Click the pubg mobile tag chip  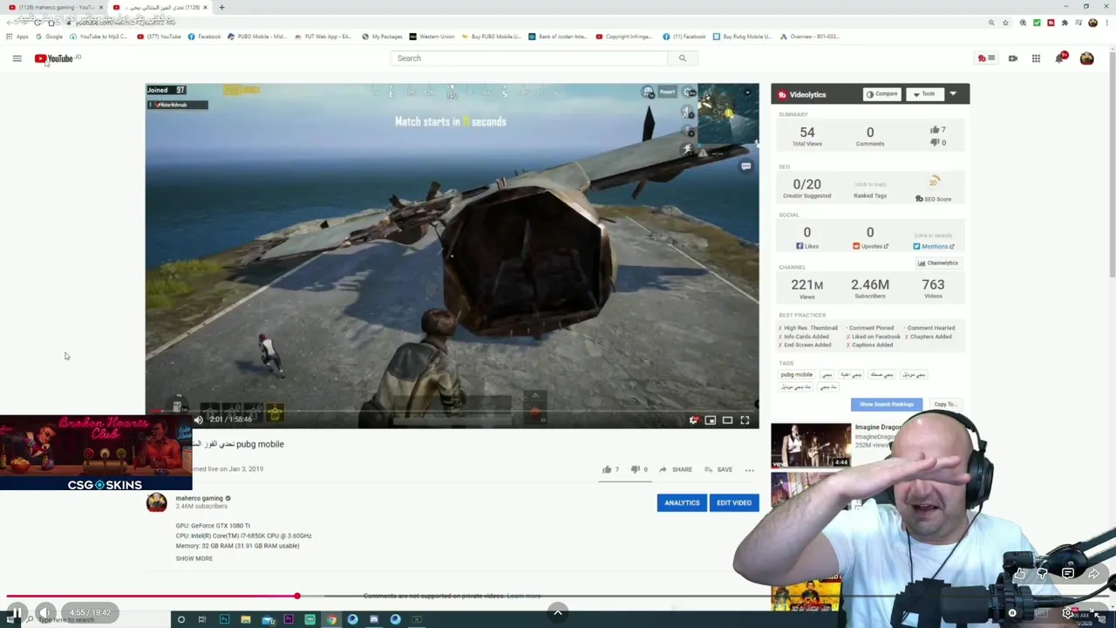[x=796, y=374]
